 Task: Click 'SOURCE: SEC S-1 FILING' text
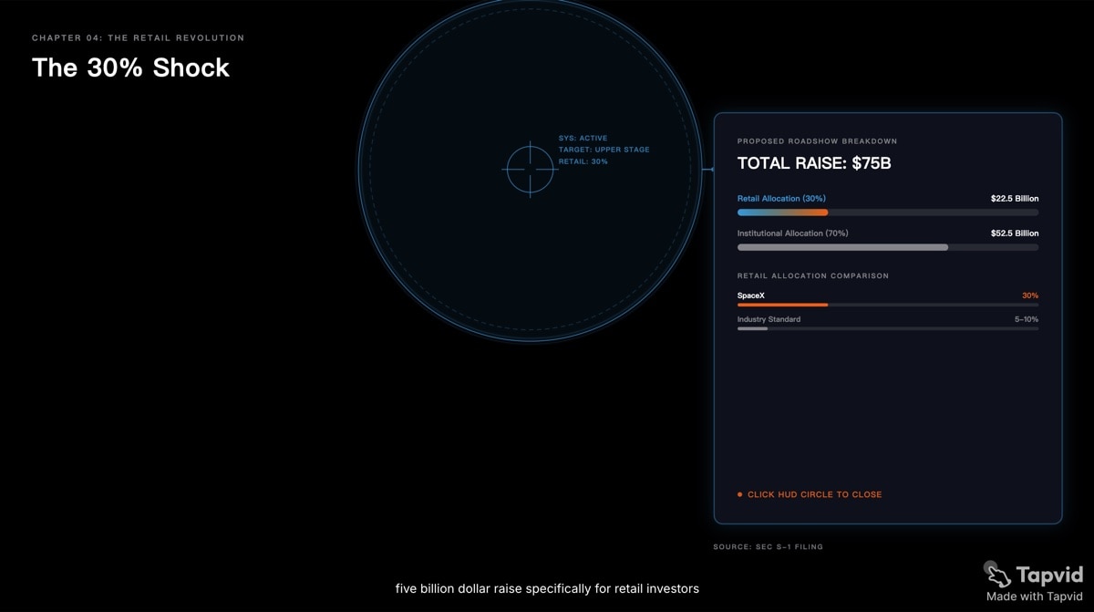coord(769,547)
